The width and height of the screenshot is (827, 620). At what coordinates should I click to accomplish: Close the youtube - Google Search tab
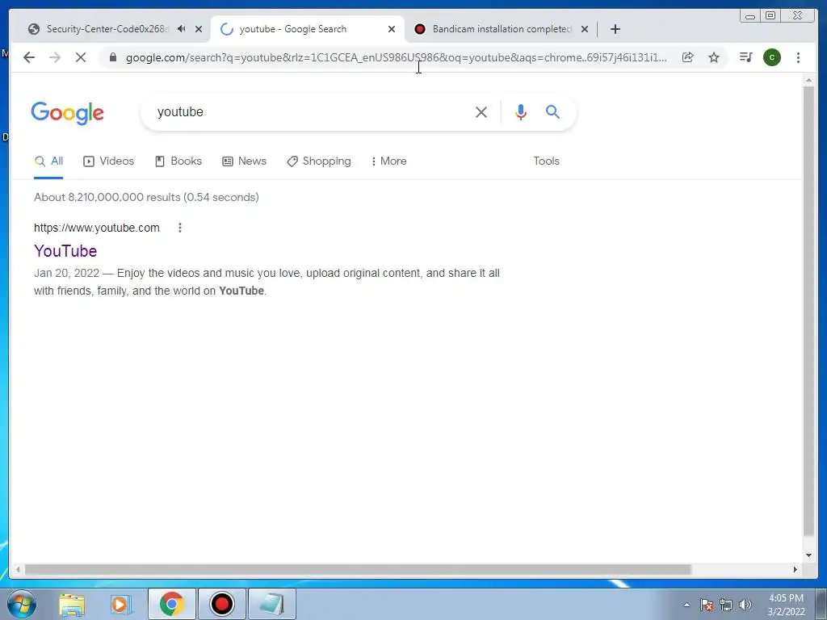[392, 29]
